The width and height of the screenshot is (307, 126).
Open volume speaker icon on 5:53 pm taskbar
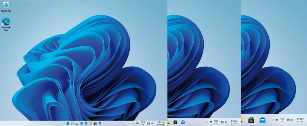tap(226, 122)
